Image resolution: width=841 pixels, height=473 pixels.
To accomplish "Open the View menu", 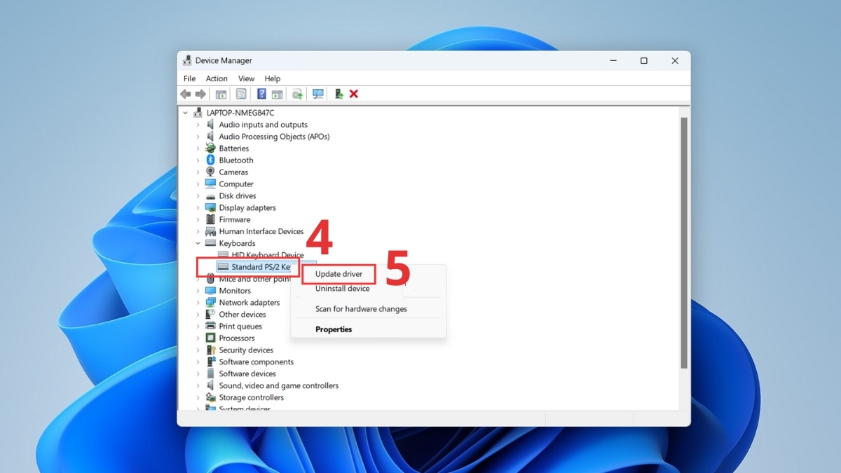I will pyautogui.click(x=246, y=78).
